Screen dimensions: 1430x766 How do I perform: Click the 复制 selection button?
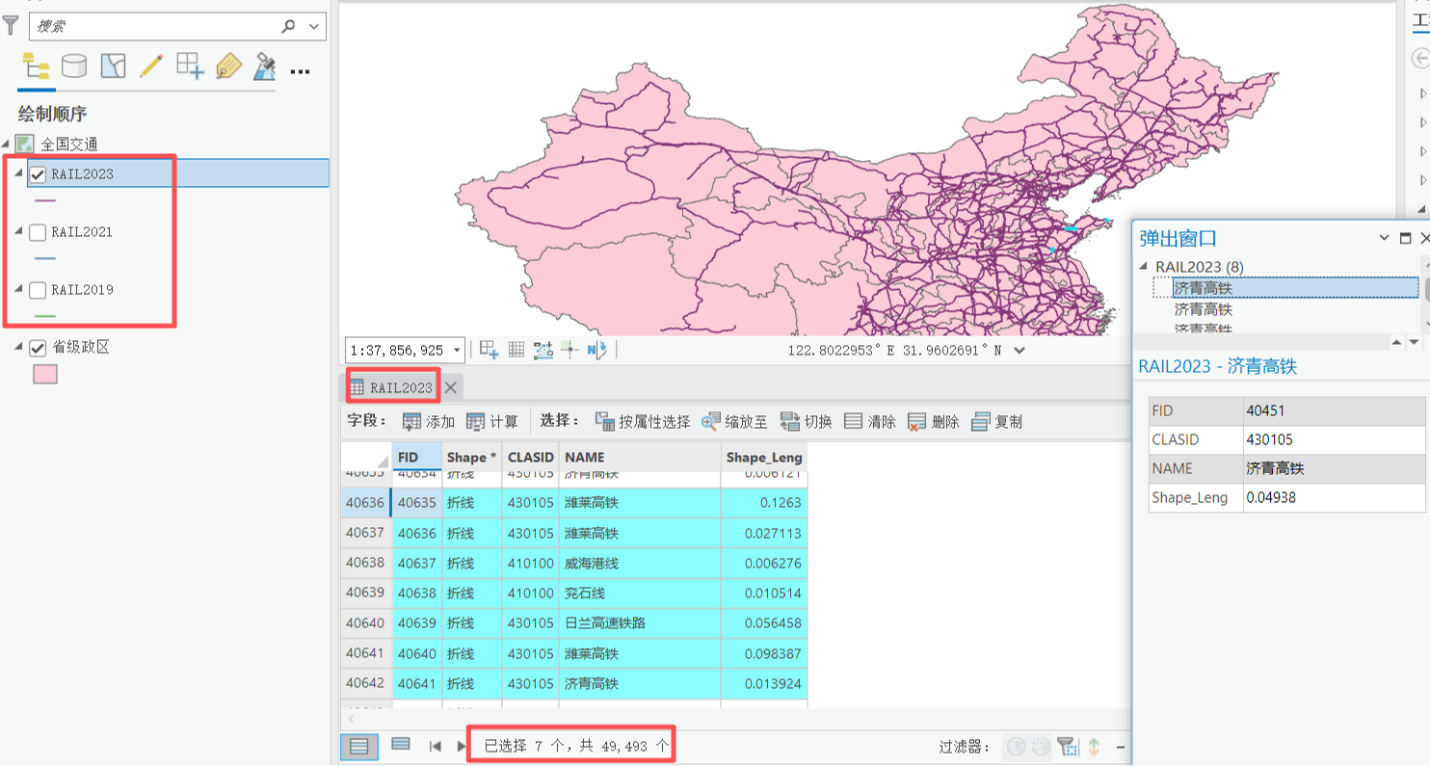996,422
